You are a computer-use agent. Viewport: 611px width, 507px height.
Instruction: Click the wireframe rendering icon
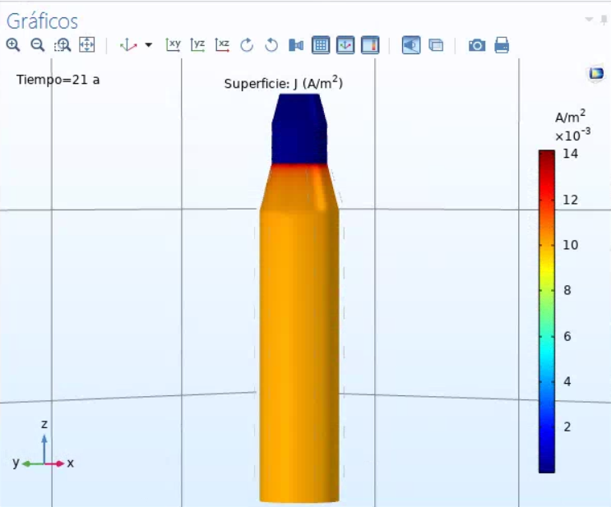point(436,45)
